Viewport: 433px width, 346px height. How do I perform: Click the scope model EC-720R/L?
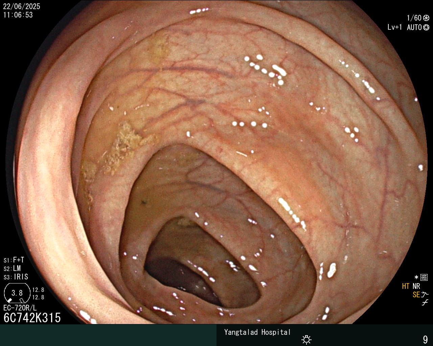[20, 308]
